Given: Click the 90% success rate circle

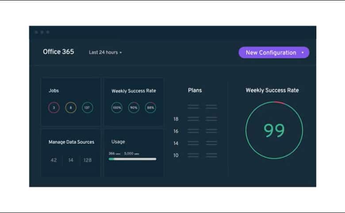Looking at the screenshot, I should [x=134, y=108].
